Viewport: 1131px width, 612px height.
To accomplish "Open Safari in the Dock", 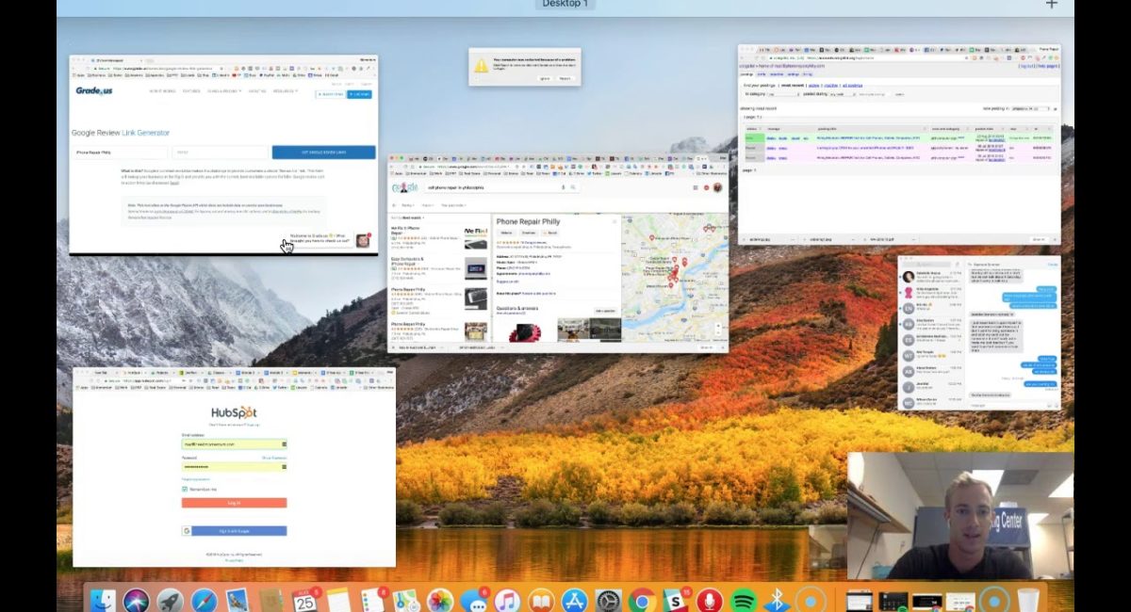I will pyautogui.click(x=204, y=600).
